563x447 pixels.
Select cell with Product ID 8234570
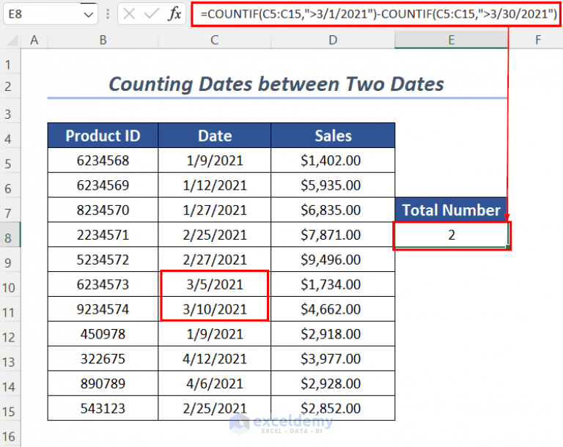(103, 210)
